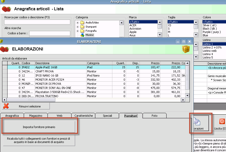Click the red Uscita power icon
226x152 pixels.
222,121
